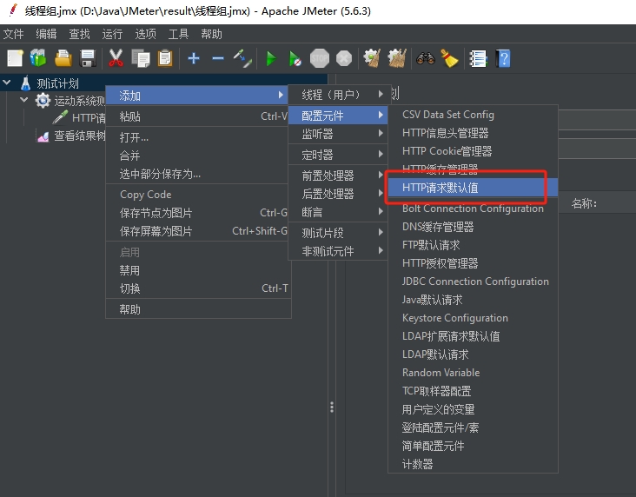Click the Search binoculars icon

pos(425,58)
